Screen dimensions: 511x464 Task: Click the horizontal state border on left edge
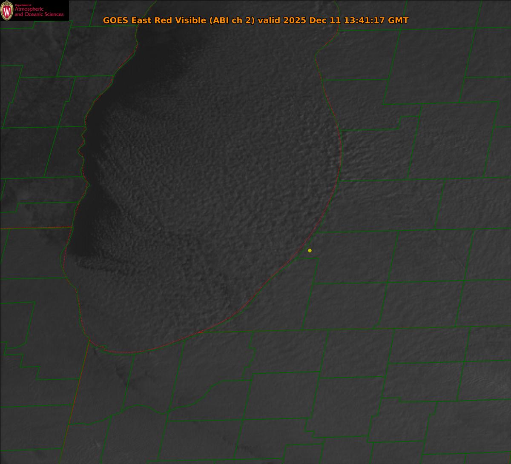pyautogui.click(x=34, y=228)
